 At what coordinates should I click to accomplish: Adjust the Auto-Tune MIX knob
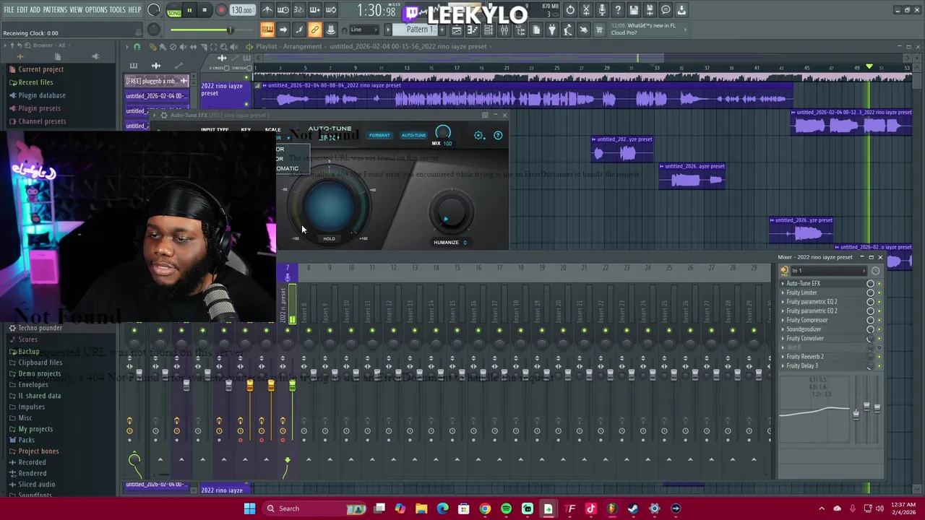[443, 132]
